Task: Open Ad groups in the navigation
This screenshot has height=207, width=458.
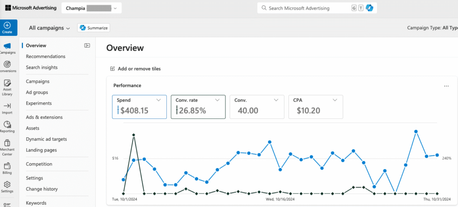Action: [37, 92]
